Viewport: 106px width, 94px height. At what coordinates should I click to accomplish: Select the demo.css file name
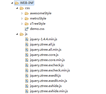pos(37,29)
